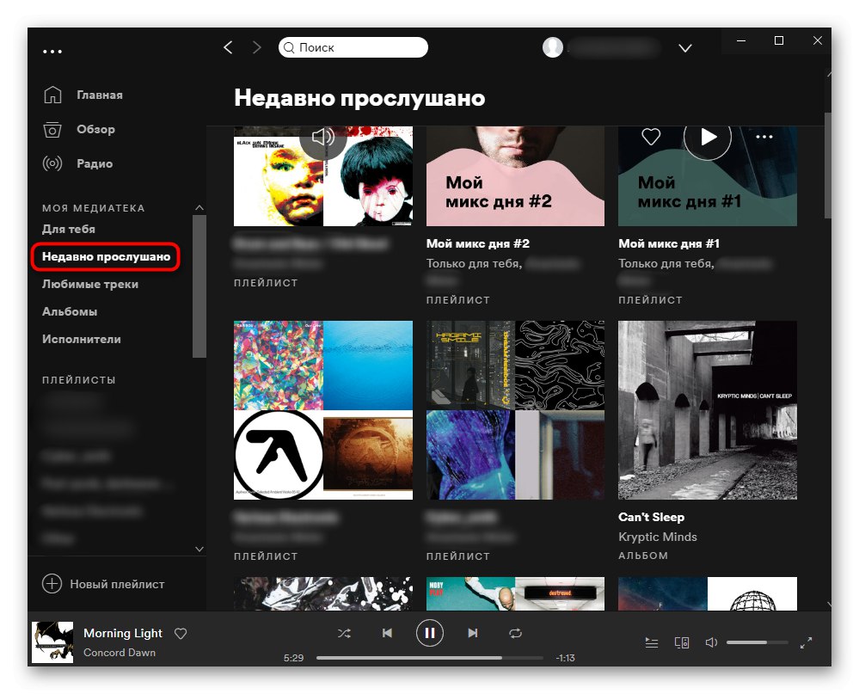Enter full screen mode

point(806,642)
